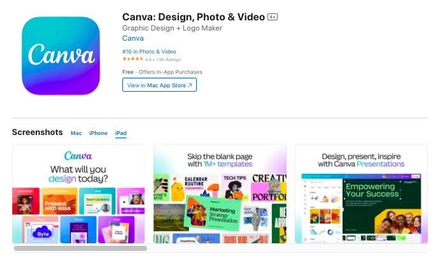Open the Canva Presentations screenshot
This screenshot has height=256, width=440.
point(361,194)
